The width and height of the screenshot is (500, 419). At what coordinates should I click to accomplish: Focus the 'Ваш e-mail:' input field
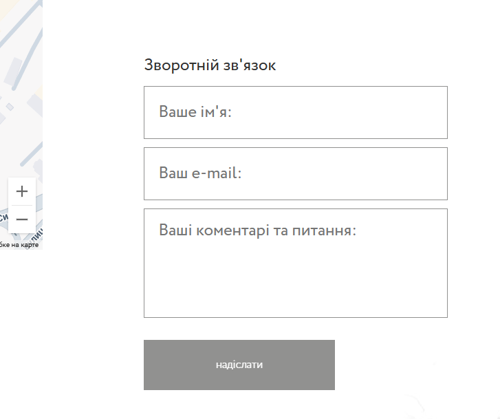pyautogui.click(x=296, y=173)
